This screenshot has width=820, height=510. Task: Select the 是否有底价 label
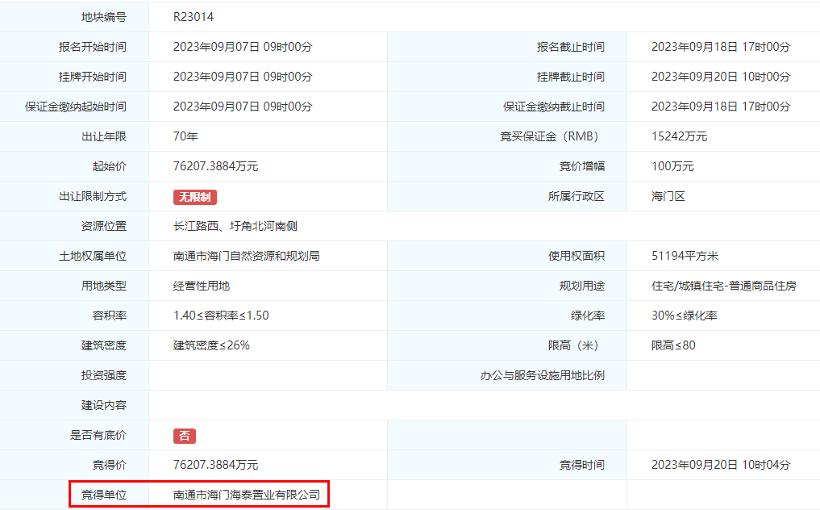click(98, 435)
